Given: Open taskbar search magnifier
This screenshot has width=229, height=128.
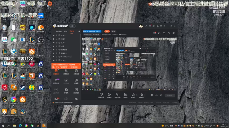Looking at the screenshot, I should [9, 125].
